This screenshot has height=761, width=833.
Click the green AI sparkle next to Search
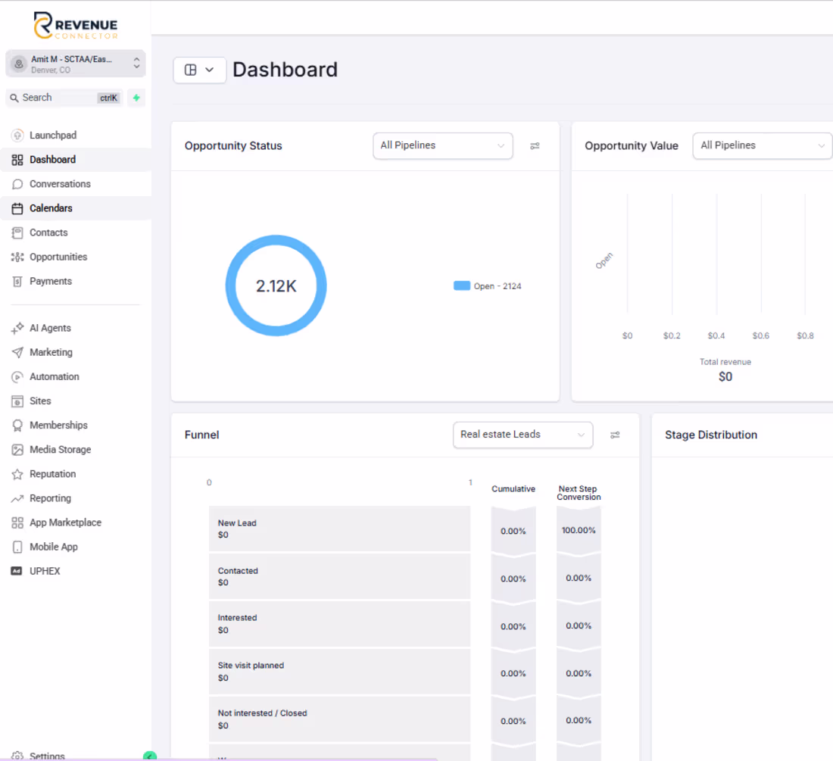(136, 98)
